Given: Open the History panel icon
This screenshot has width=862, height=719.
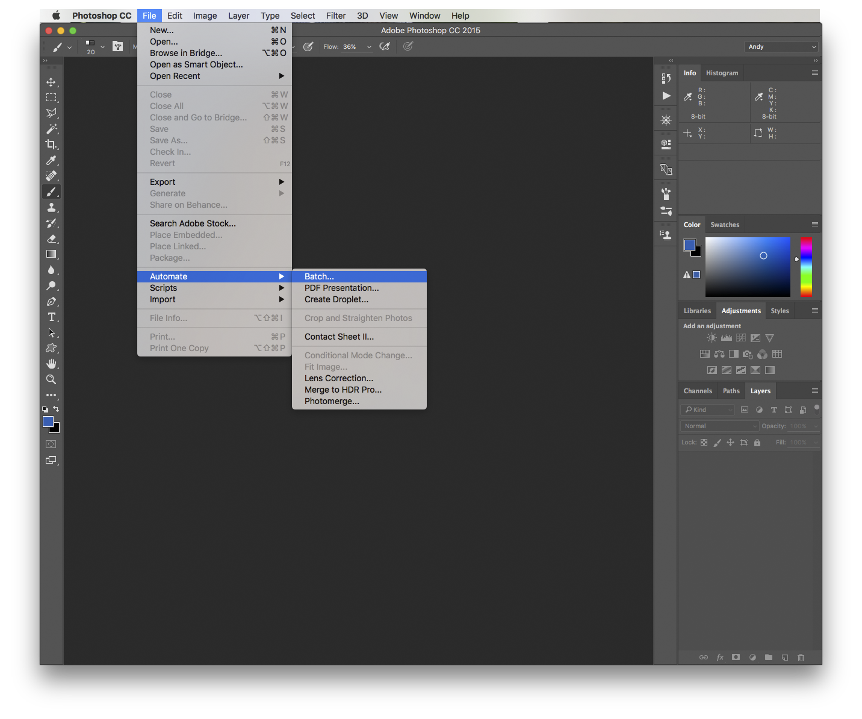Looking at the screenshot, I should tap(666, 78).
